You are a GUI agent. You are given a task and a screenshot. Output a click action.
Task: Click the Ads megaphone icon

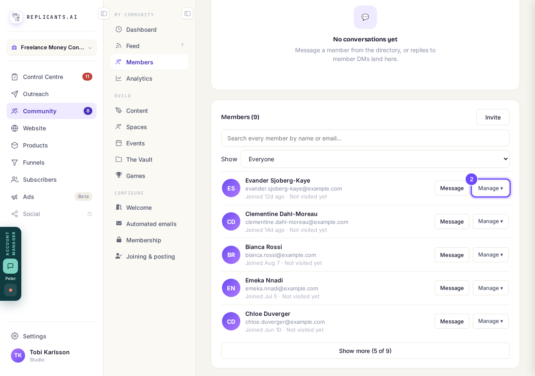point(15,197)
